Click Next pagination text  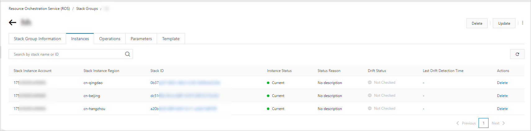pyautogui.click(x=495, y=123)
